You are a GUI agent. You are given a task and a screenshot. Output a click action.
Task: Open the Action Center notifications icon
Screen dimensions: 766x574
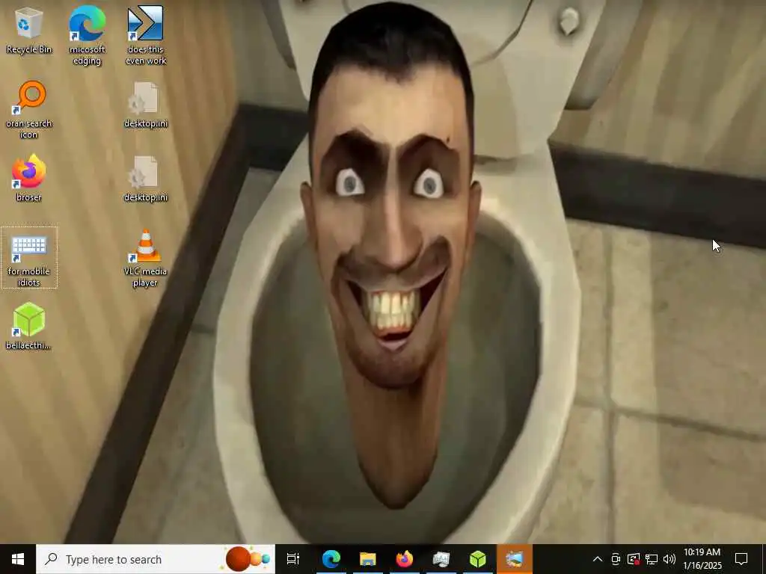point(741,559)
